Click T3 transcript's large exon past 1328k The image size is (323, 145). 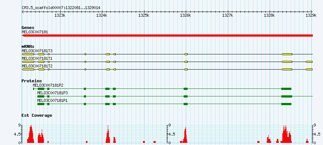(287, 54)
